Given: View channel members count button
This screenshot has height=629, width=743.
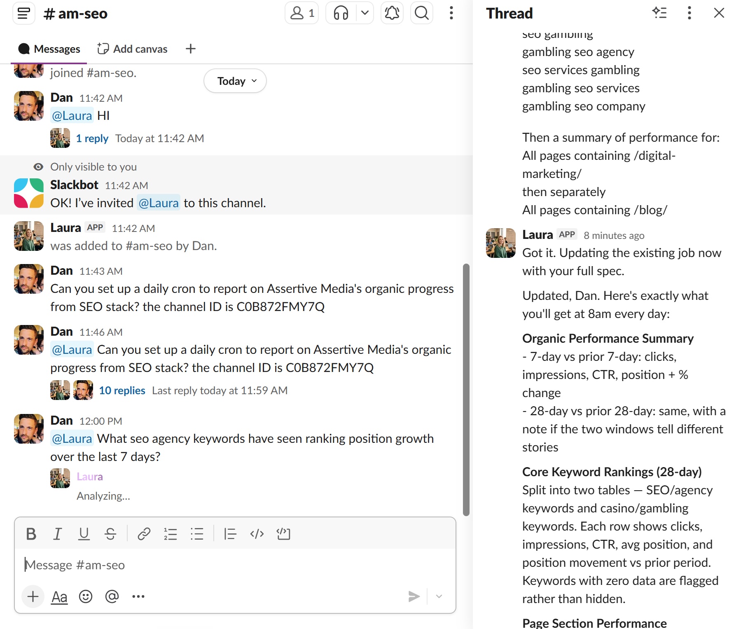Looking at the screenshot, I should pos(302,13).
